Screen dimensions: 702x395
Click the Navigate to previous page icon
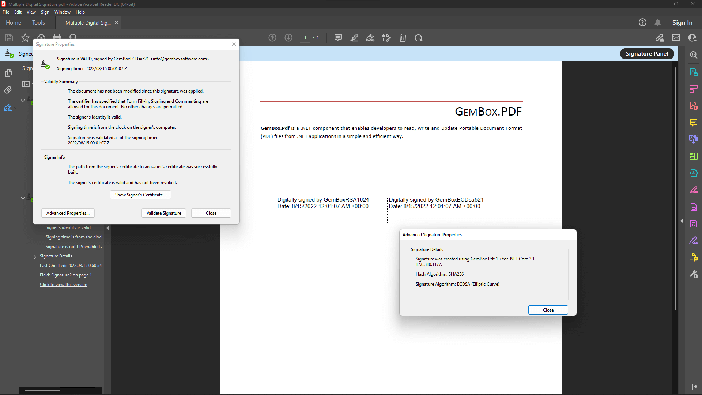point(272,37)
